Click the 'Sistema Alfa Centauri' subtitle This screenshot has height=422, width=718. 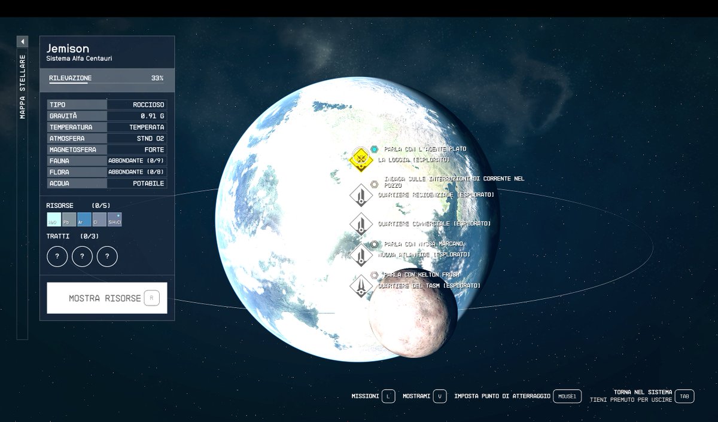[x=79, y=59]
